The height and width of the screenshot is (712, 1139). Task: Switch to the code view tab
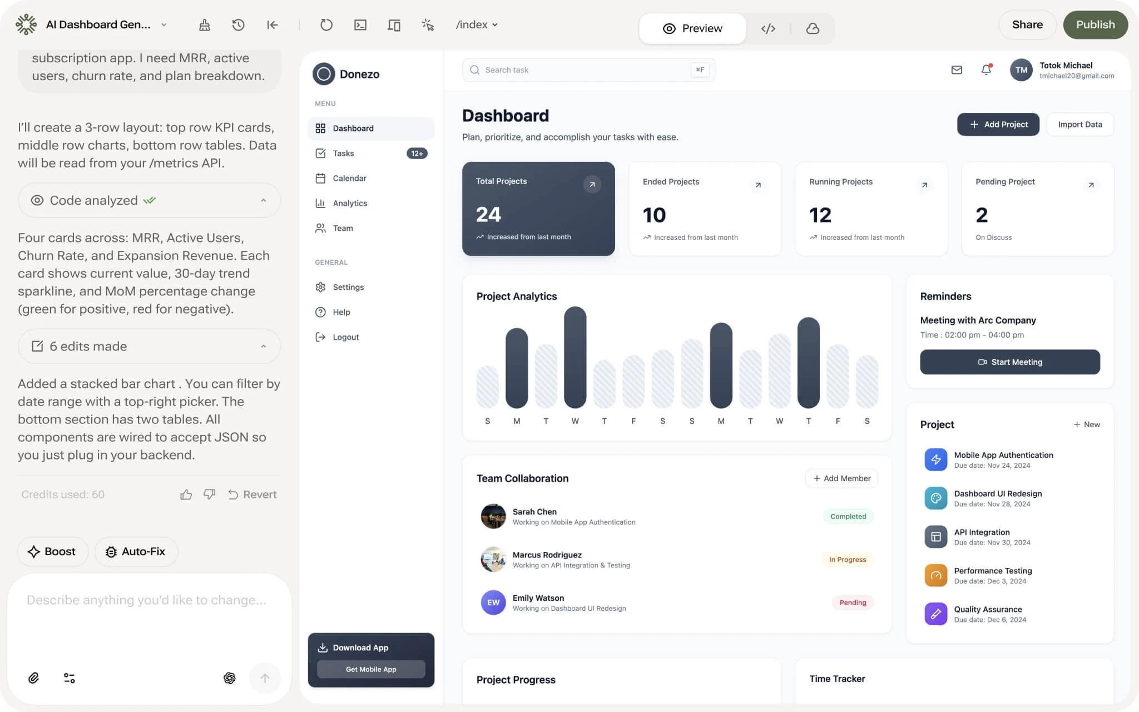[768, 28]
